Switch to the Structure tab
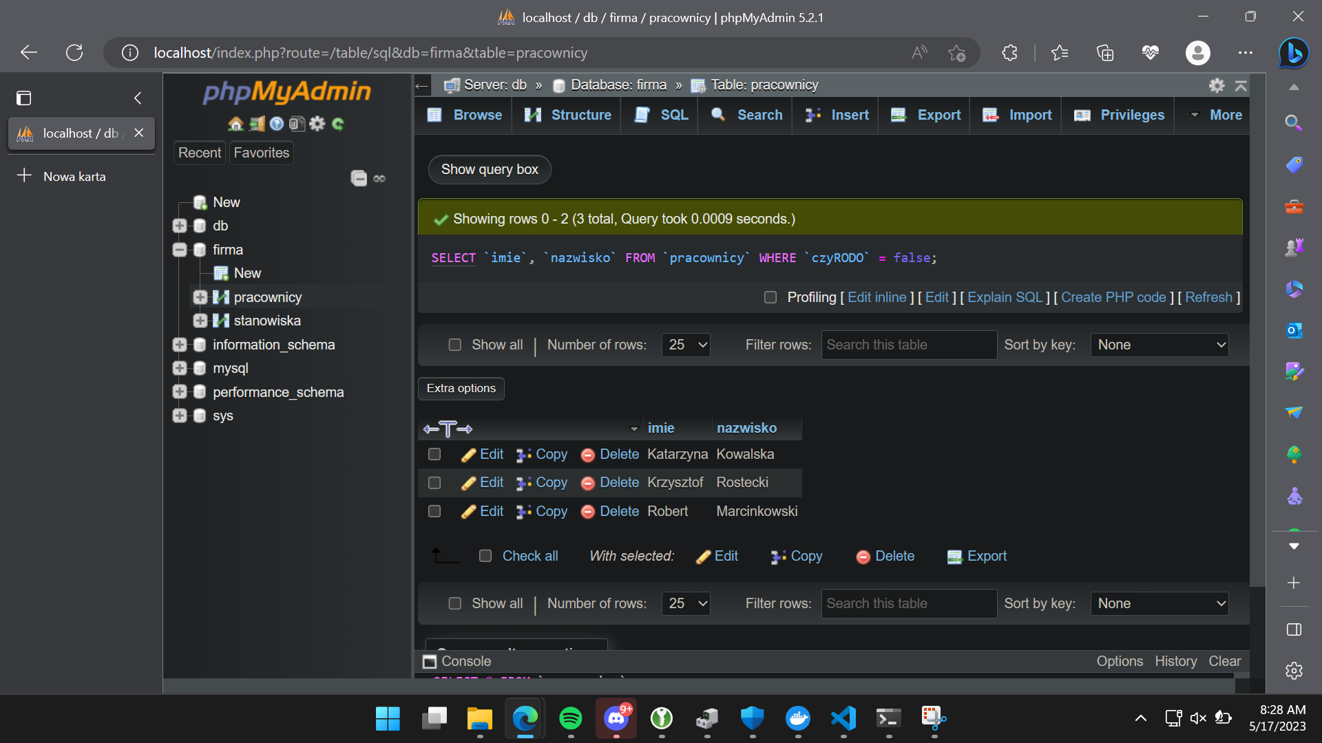This screenshot has height=743, width=1322. (567, 116)
